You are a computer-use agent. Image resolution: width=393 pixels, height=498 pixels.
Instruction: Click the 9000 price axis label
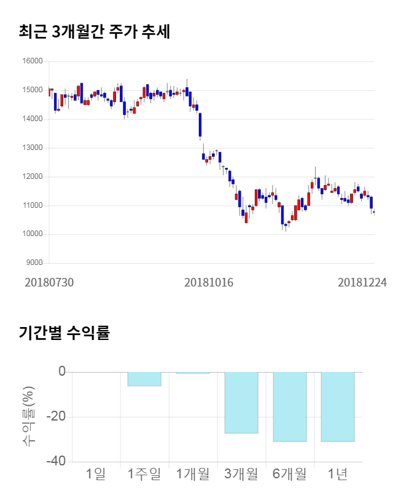[x=34, y=263]
